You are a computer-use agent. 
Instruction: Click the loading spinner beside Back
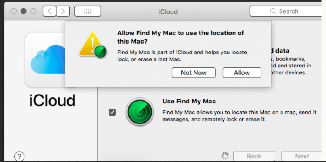[225, 156]
